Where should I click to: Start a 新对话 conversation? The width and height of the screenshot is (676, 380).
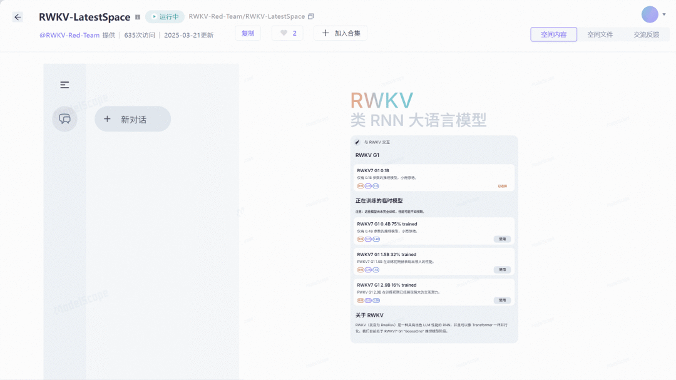pos(133,119)
